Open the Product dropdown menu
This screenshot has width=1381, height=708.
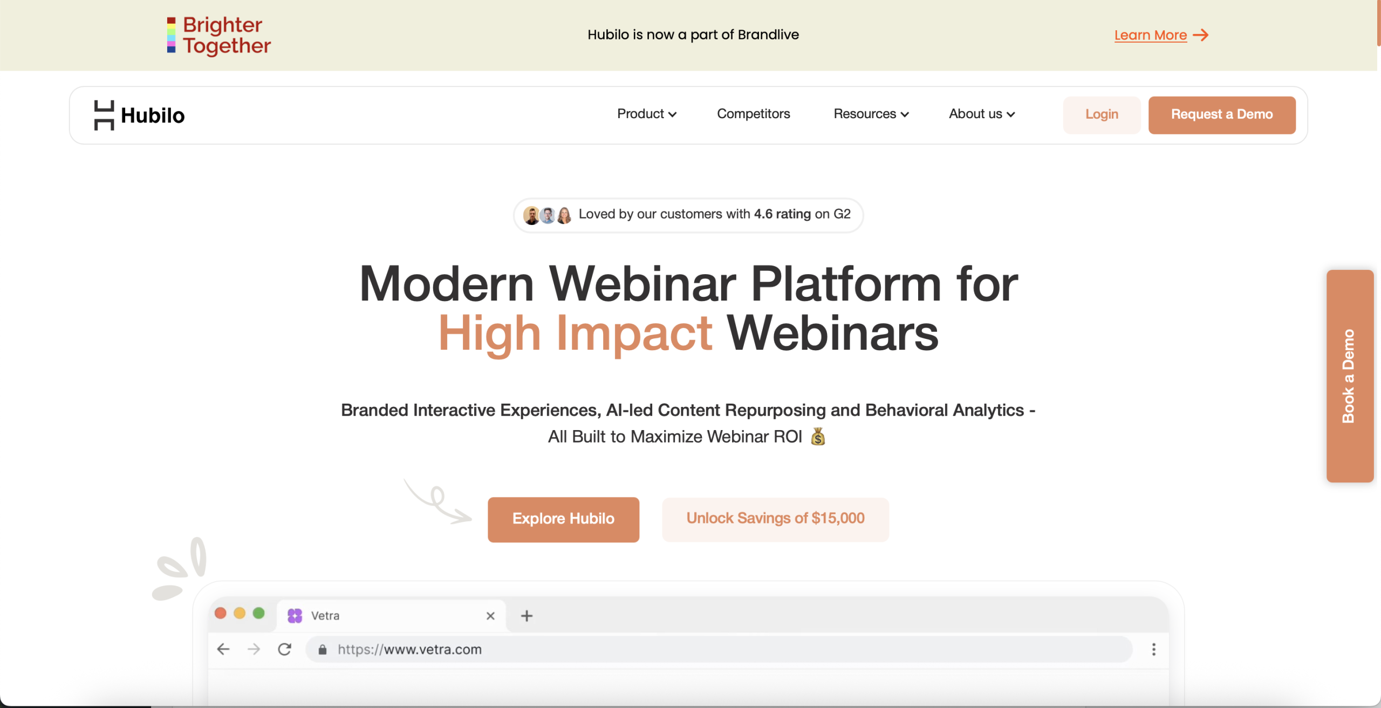(646, 114)
